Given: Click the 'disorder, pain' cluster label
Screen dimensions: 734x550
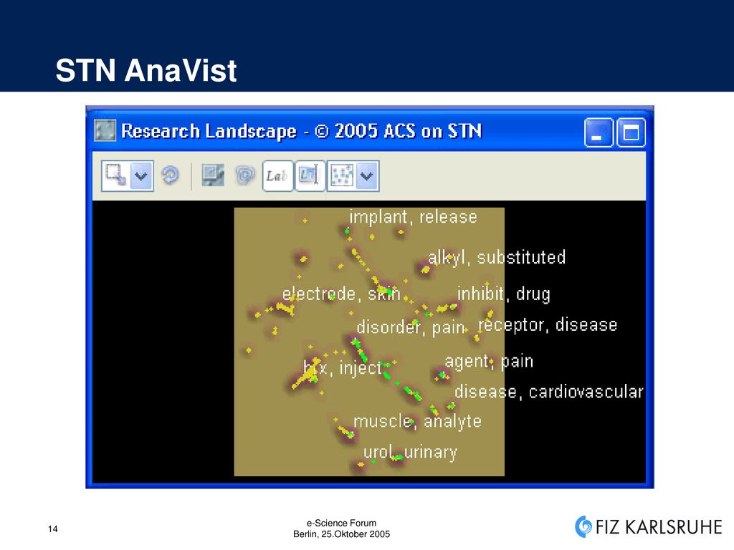Looking at the screenshot, I should [x=411, y=327].
